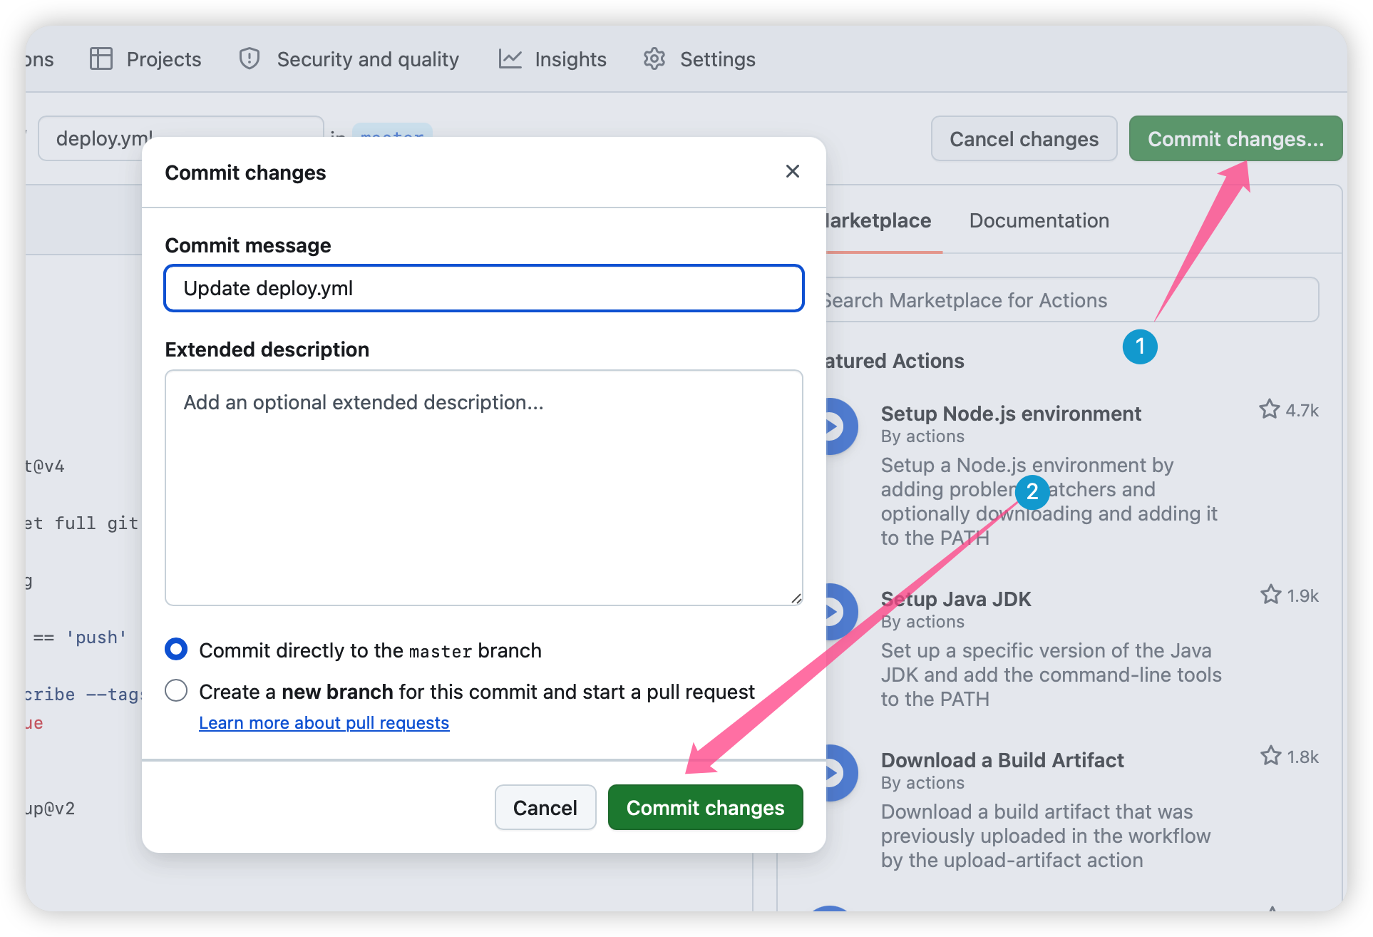Click the Search Marketplace for Actions field

click(x=1069, y=300)
